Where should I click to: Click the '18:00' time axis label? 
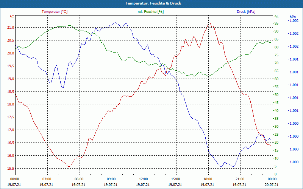point(208,179)
